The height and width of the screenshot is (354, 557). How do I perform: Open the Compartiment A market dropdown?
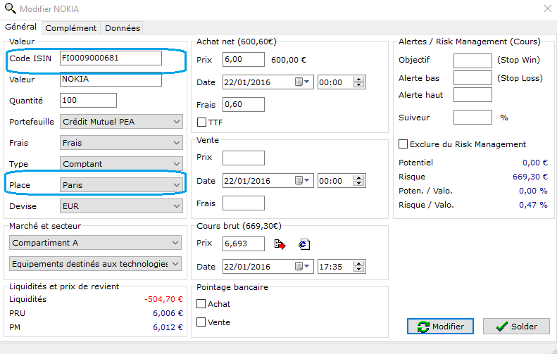[95, 243]
